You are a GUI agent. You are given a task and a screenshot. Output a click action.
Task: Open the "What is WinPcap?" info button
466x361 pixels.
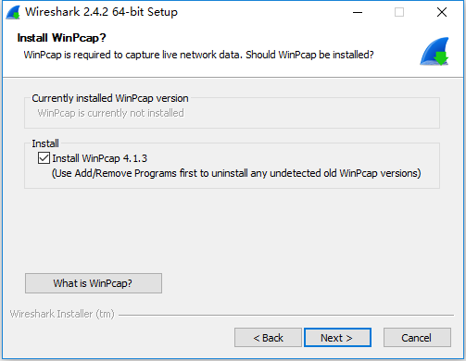94,283
